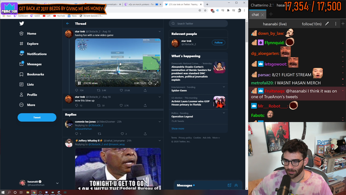Open Windows taskbar search
The image size is (346, 195).
[9, 192]
